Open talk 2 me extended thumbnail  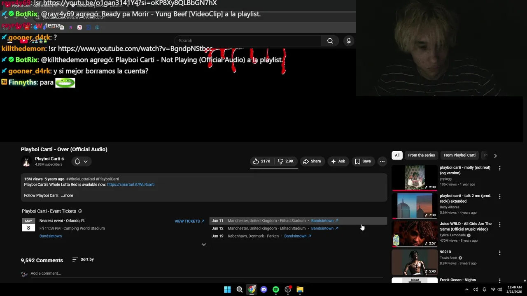click(x=415, y=206)
